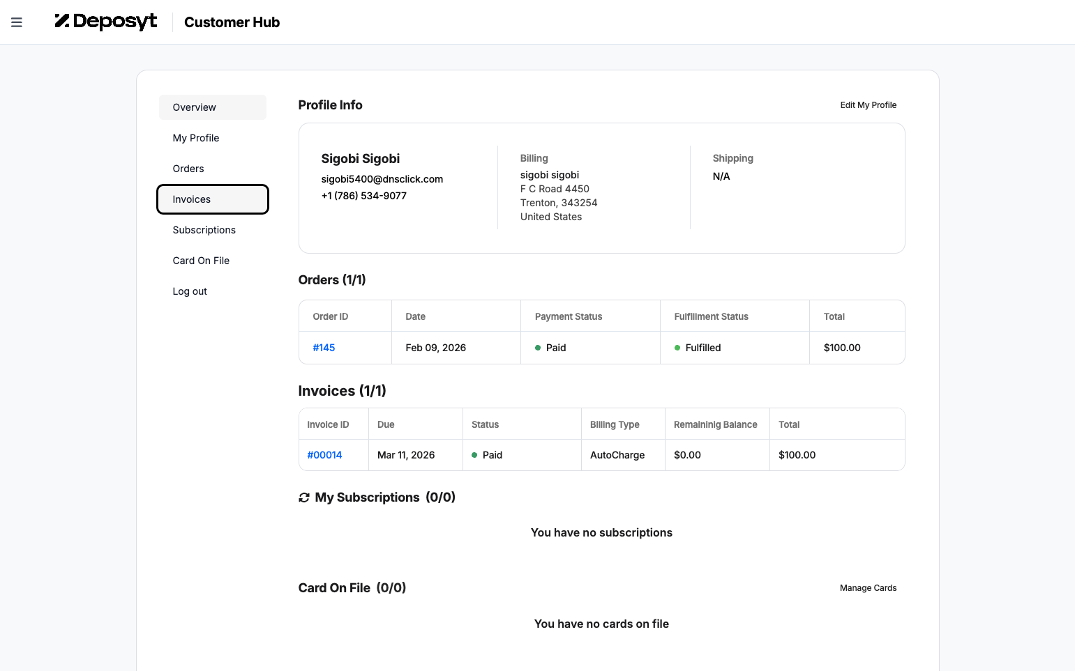Open invoice #00014 link
Image resolution: width=1075 pixels, height=671 pixels.
[x=324, y=455]
